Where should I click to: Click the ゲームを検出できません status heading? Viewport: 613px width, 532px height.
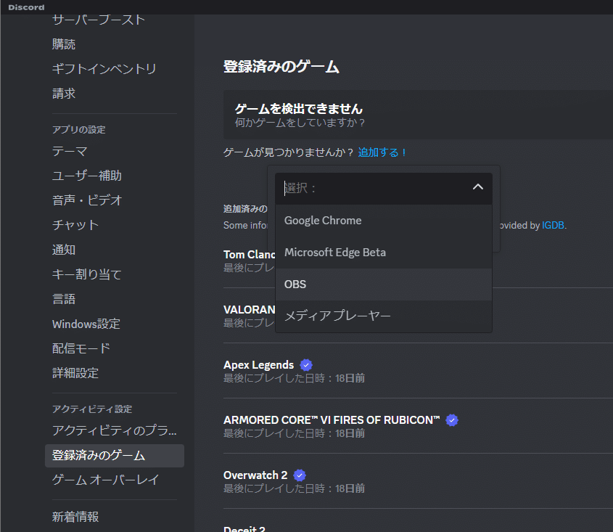coord(299,109)
